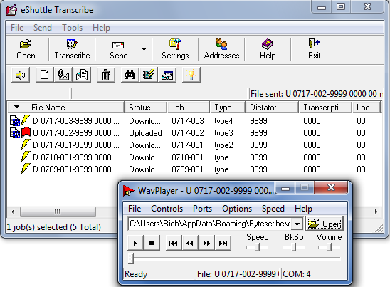Open Settings from the toolbar

(175, 49)
